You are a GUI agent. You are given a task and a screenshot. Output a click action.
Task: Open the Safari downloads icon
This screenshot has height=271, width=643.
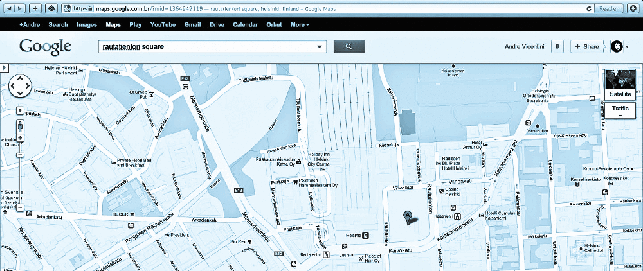point(634,8)
